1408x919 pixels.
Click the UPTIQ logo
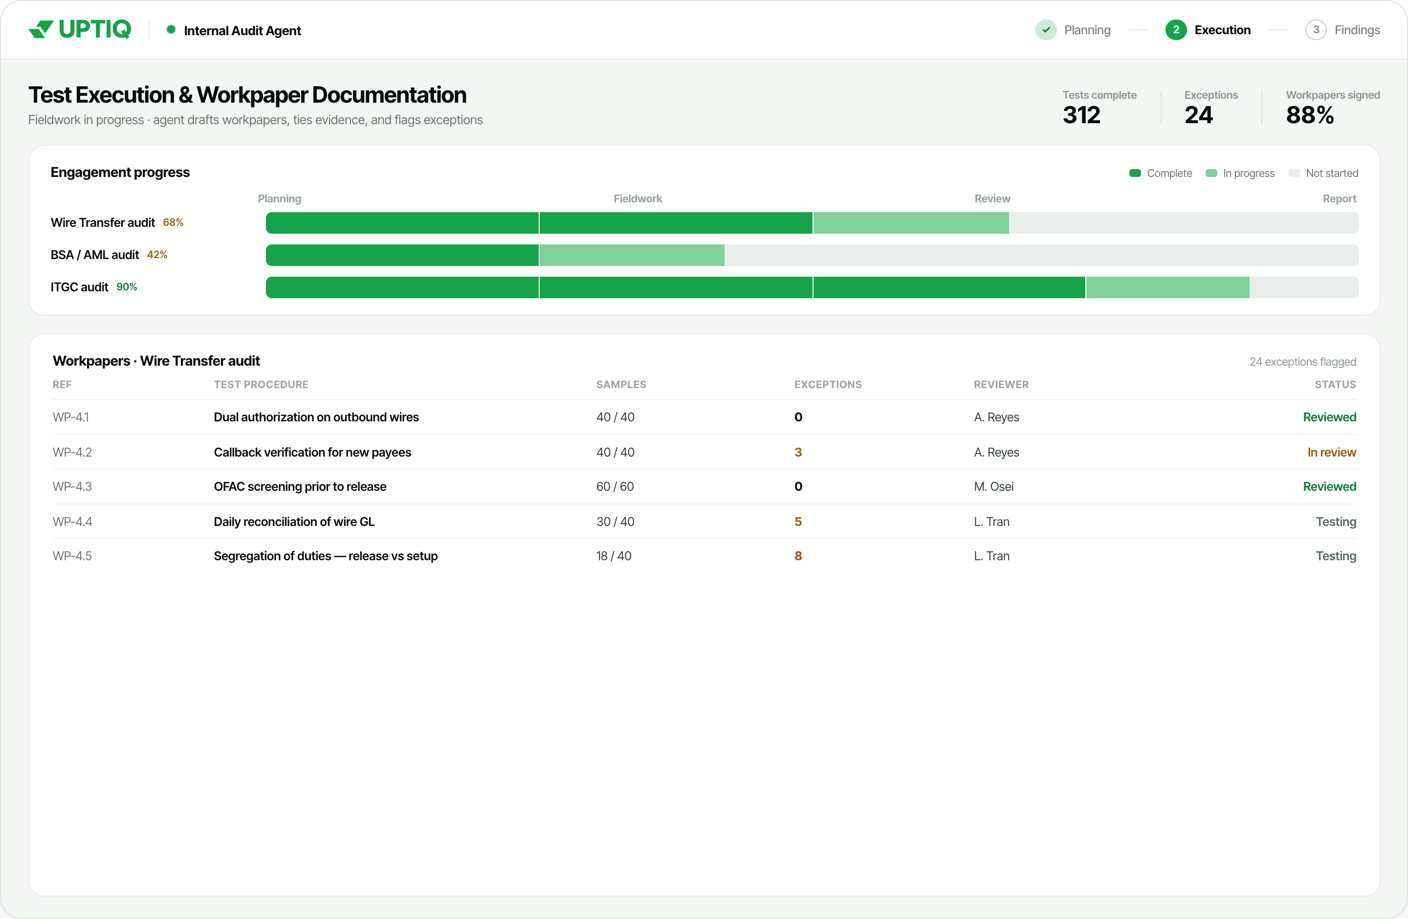[80, 29]
